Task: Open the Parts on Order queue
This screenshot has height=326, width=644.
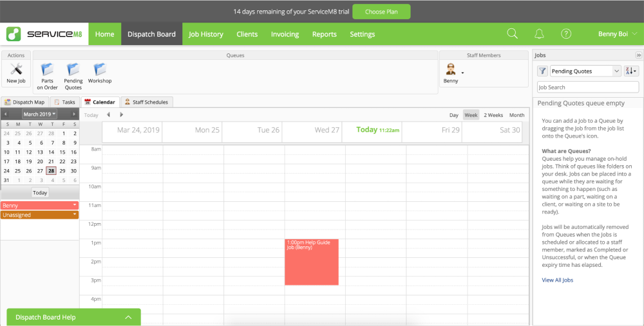Action: click(x=47, y=77)
